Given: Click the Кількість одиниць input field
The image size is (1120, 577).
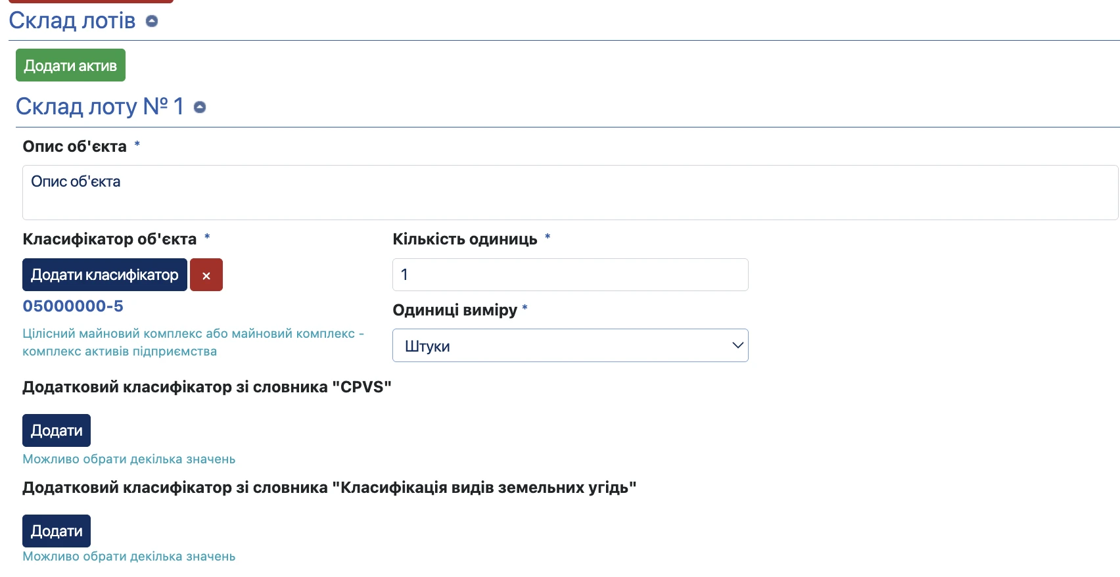Looking at the screenshot, I should click(570, 275).
